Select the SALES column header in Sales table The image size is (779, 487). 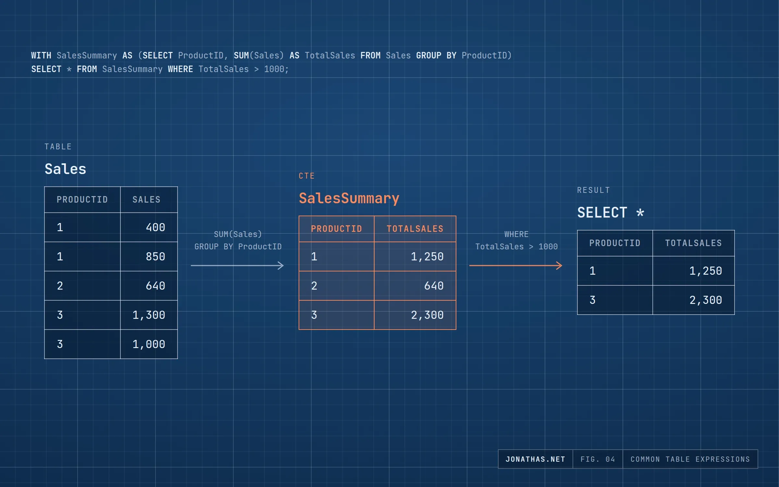(146, 200)
